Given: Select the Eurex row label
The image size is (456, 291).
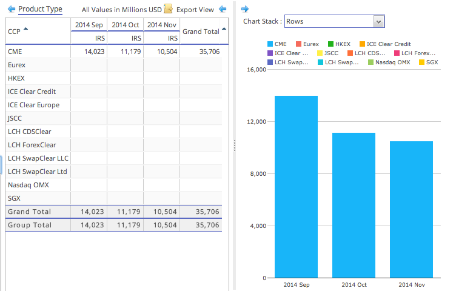Looking at the screenshot, I should [x=16, y=65].
